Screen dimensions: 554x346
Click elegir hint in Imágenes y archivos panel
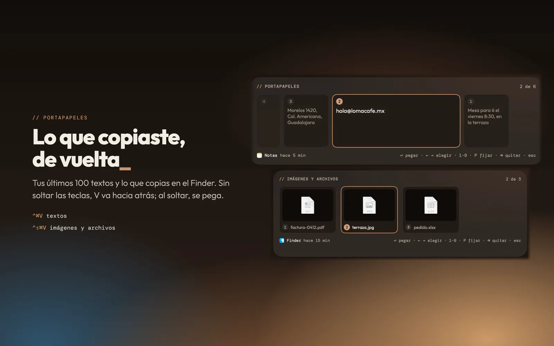(x=430, y=240)
